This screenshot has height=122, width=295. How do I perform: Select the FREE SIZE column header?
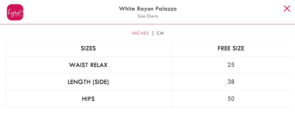(x=231, y=49)
